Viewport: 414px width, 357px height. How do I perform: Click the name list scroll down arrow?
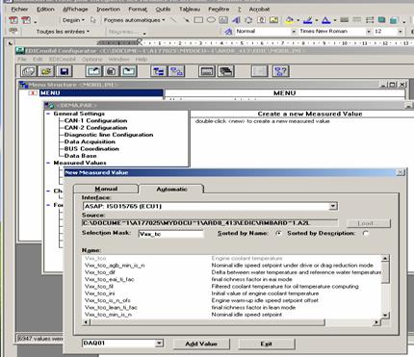385,316
